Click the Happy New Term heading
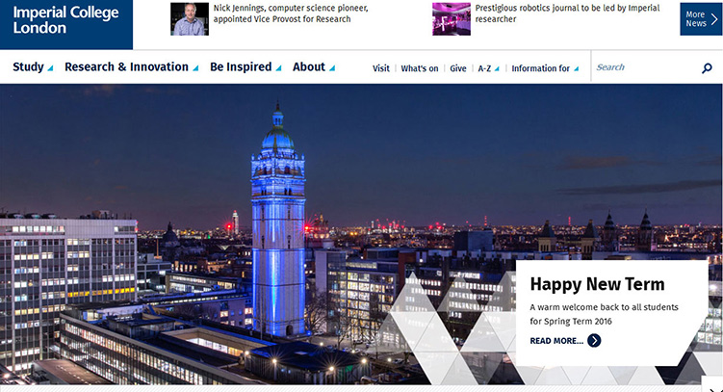The width and height of the screenshot is (723, 392). pyautogui.click(x=597, y=284)
